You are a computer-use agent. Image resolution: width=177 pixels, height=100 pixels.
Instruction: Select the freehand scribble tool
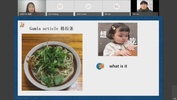(19, 98)
